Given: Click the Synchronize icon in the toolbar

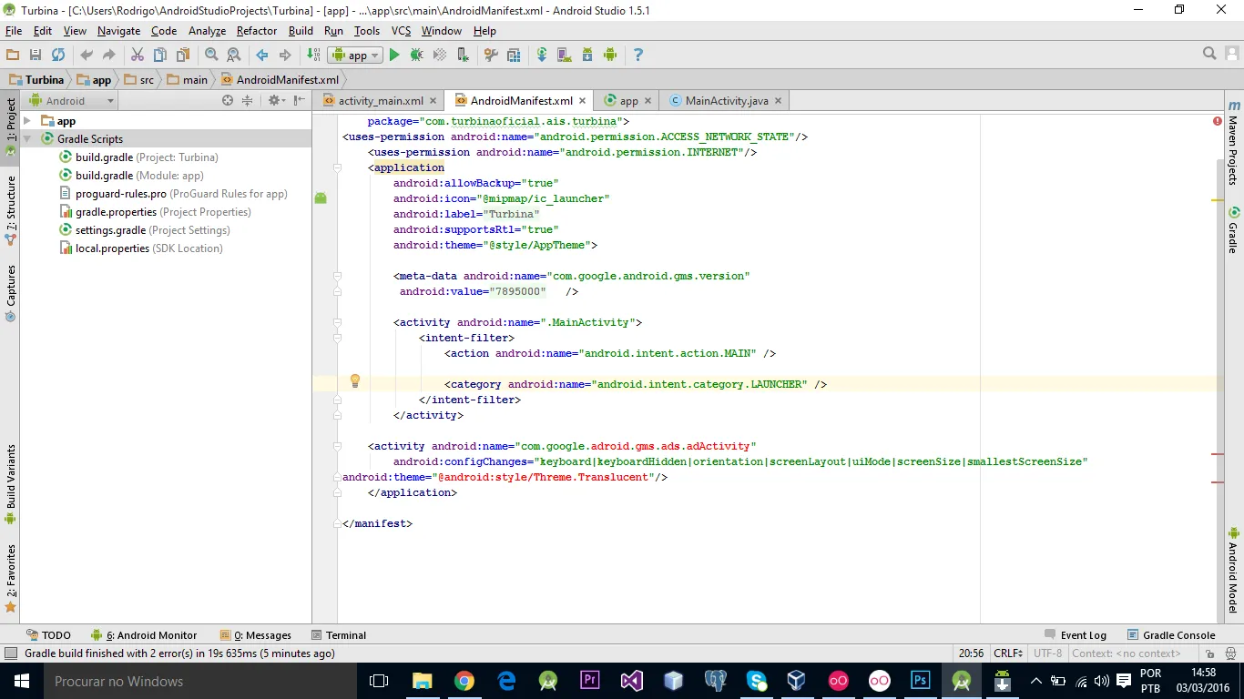Looking at the screenshot, I should click(58, 56).
